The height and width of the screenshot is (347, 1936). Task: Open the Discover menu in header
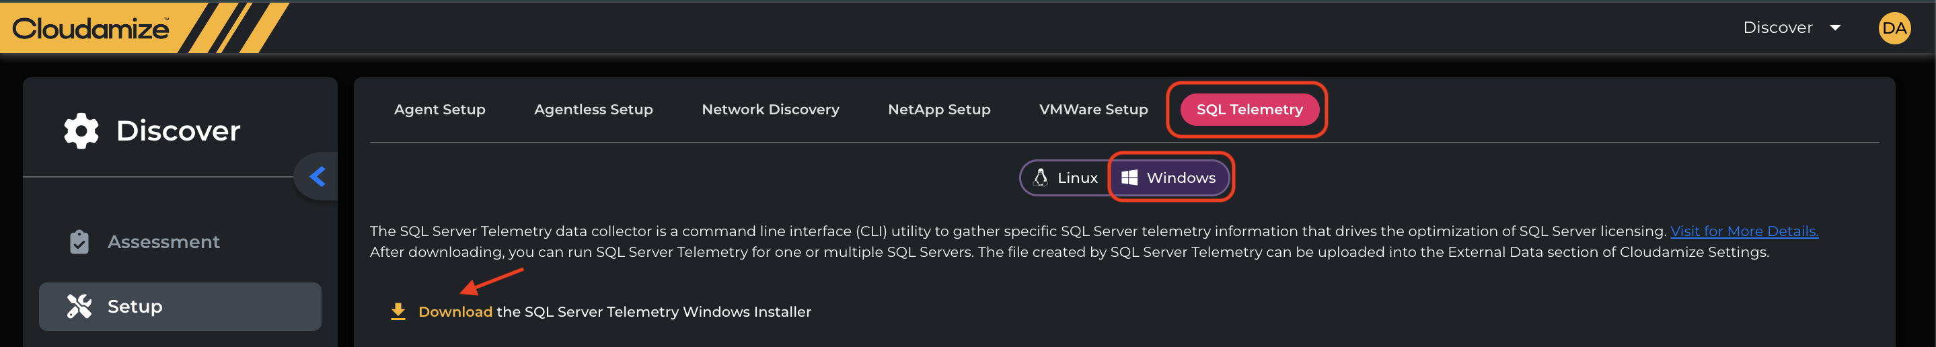(x=1777, y=28)
